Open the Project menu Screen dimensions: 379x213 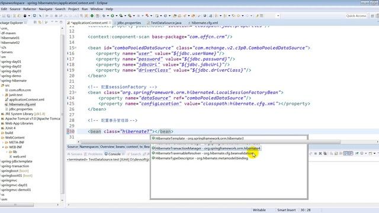coord(73,9)
